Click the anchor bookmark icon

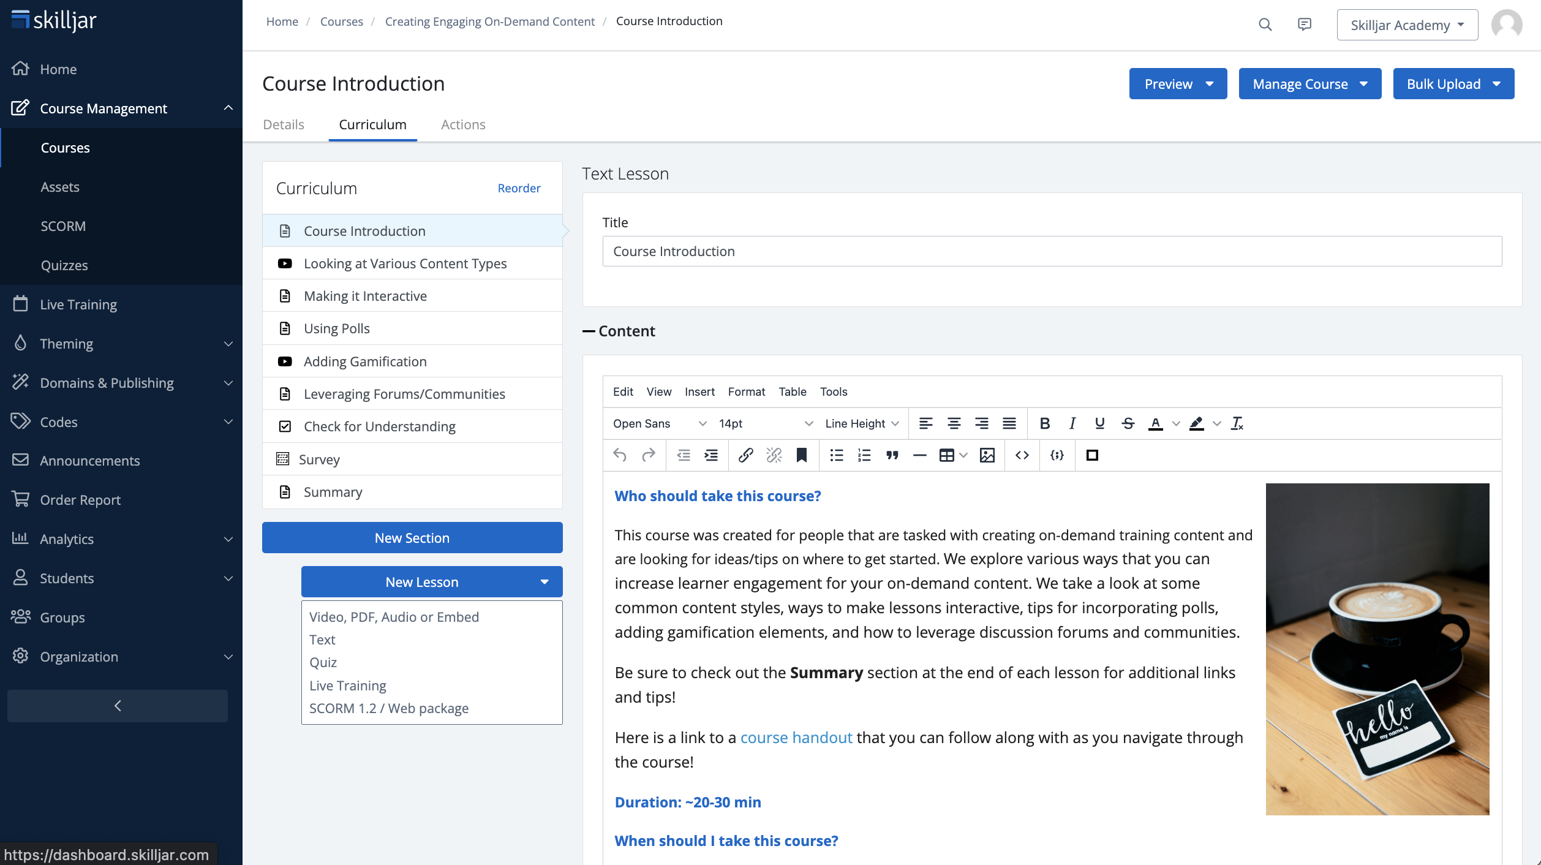tap(801, 455)
